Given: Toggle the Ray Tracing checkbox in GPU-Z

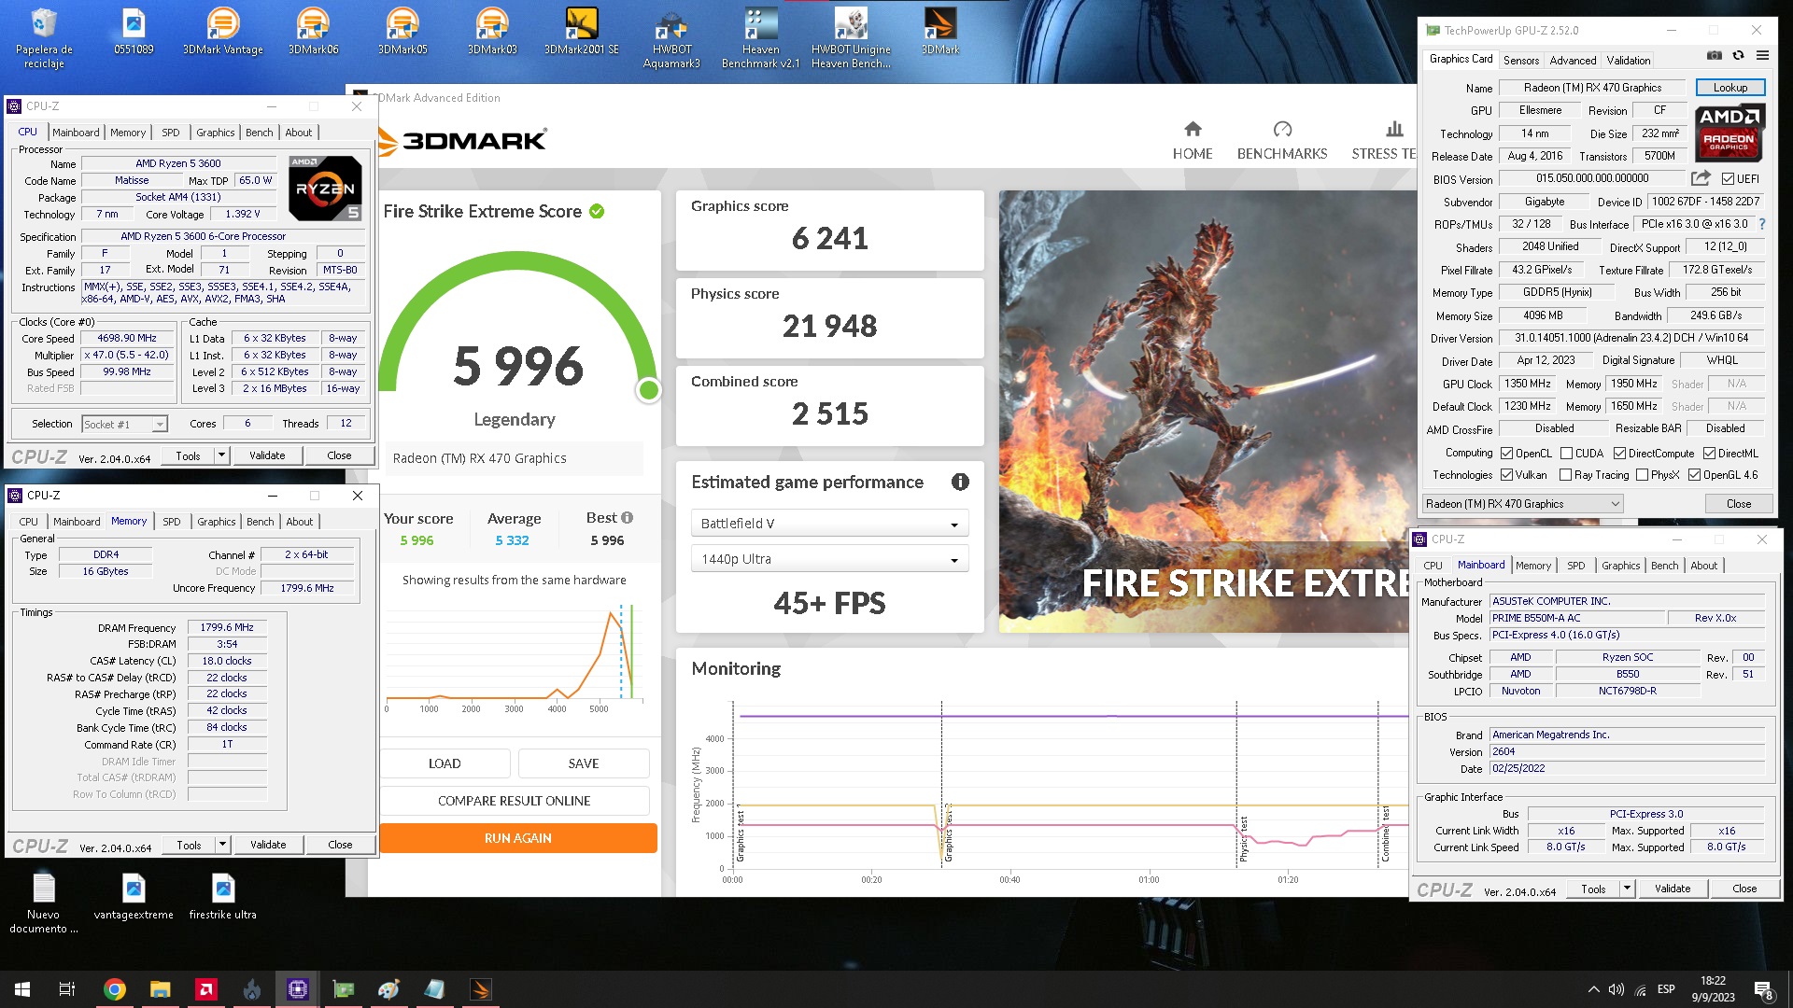Looking at the screenshot, I should (x=1565, y=475).
